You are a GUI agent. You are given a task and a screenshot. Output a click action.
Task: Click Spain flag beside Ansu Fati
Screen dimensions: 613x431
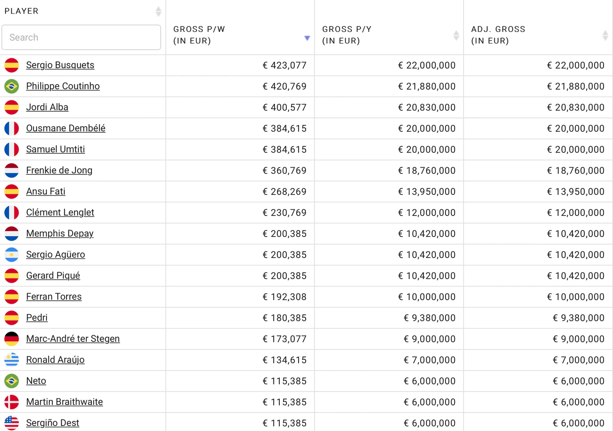pyautogui.click(x=12, y=191)
